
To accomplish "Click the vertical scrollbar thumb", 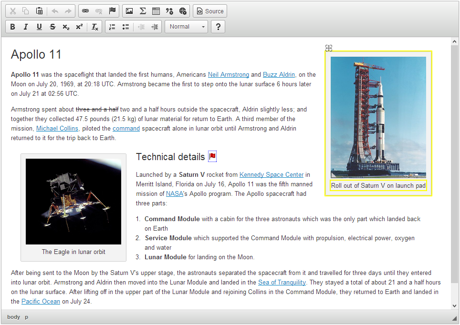I will pos(454,164).
